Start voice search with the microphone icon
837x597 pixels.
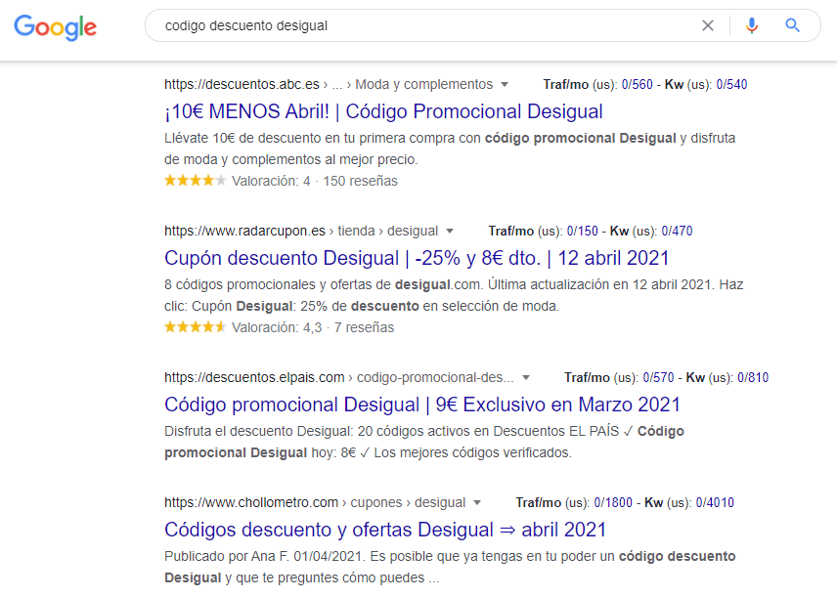(752, 25)
